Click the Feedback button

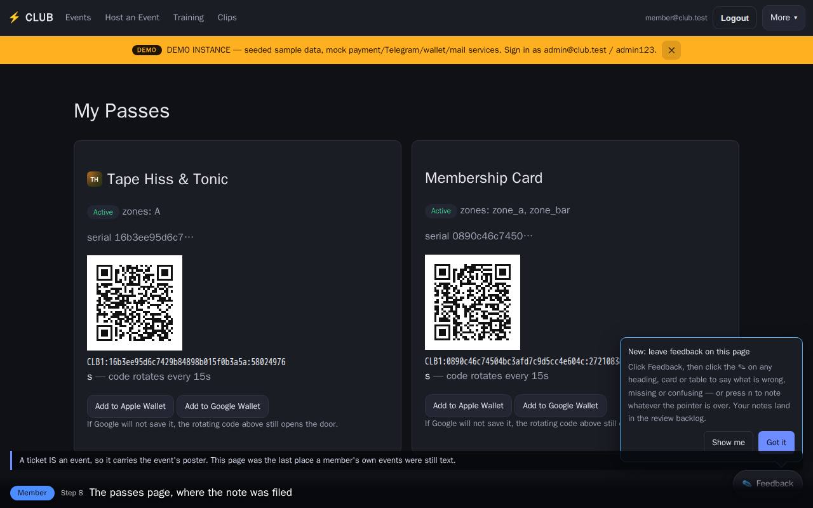point(768,484)
